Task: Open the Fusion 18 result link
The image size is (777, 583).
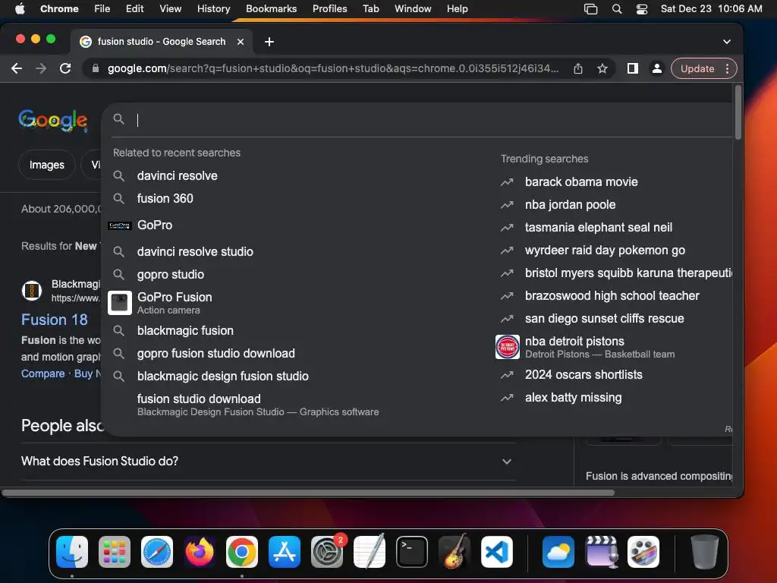Action: [x=55, y=320]
